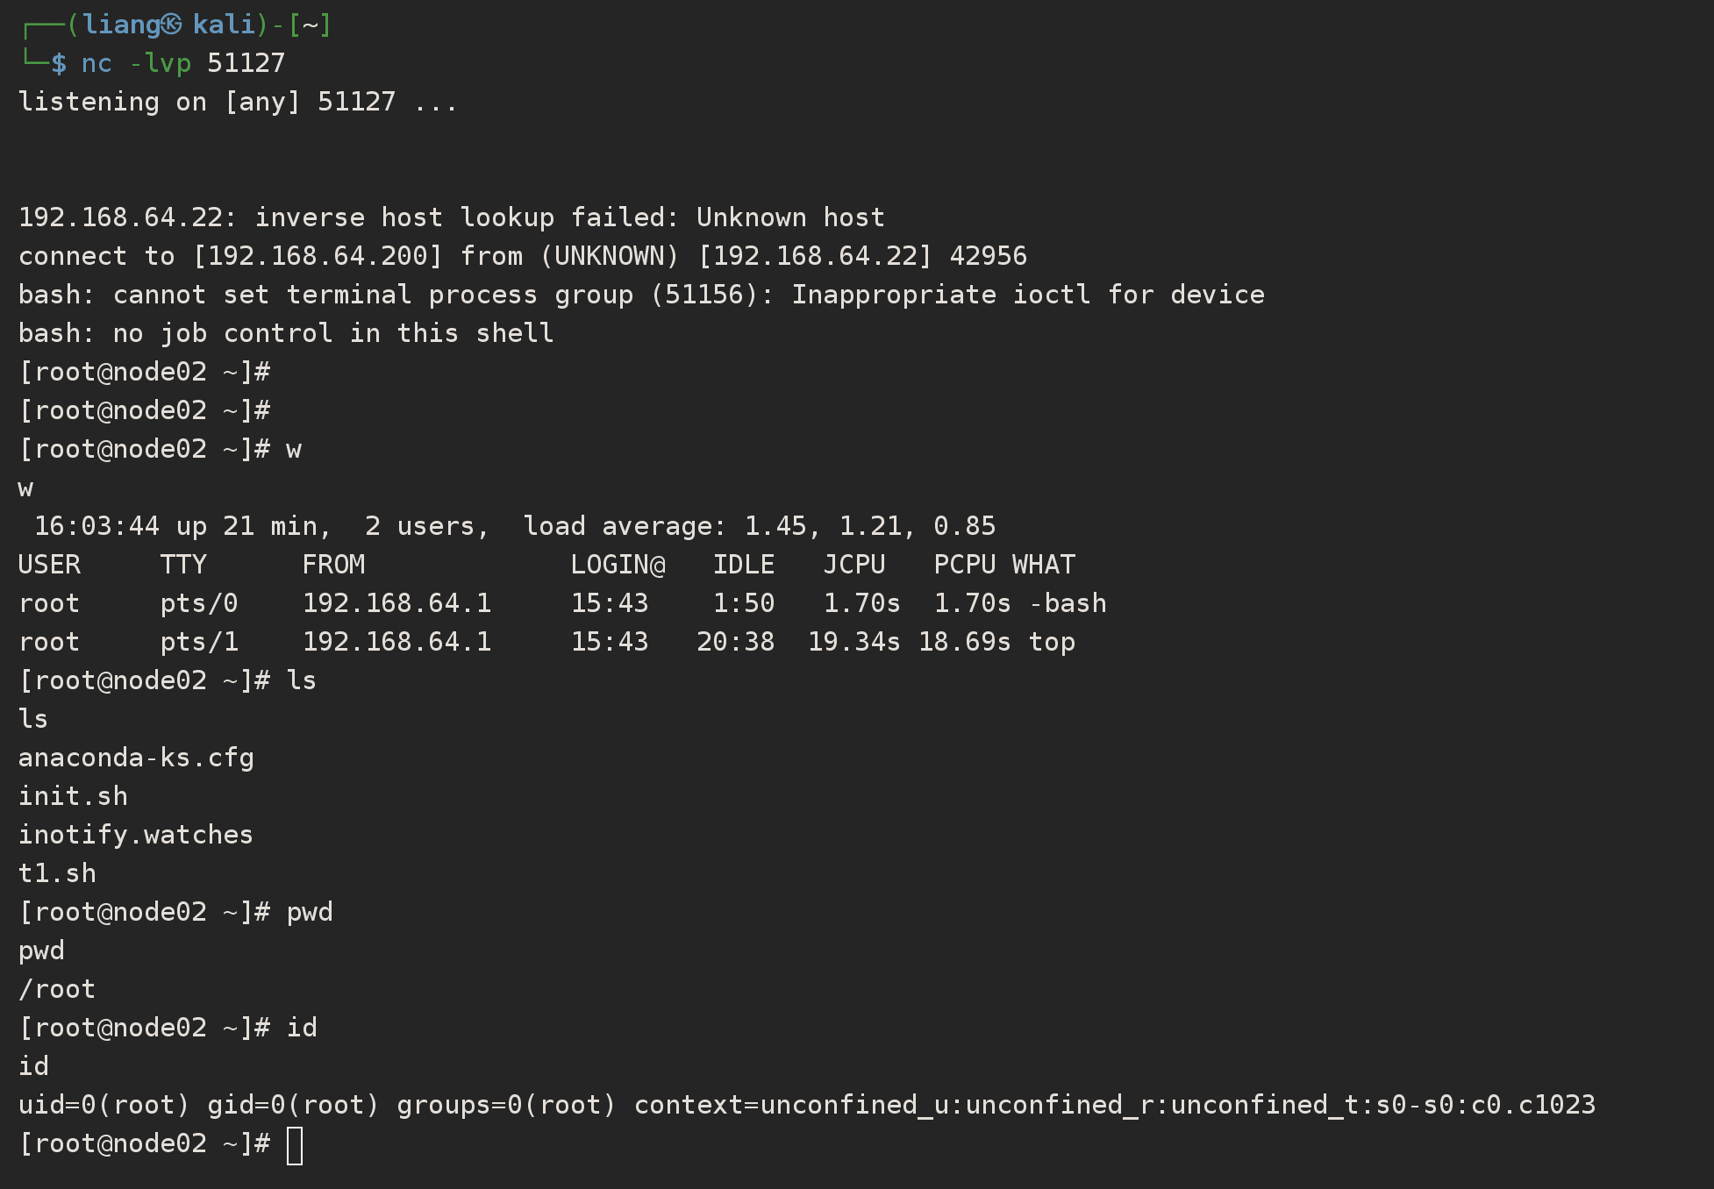Select the "-lvp" flag in the nc command
Viewport: 1714px width, 1189px height.
pos(160,63)
